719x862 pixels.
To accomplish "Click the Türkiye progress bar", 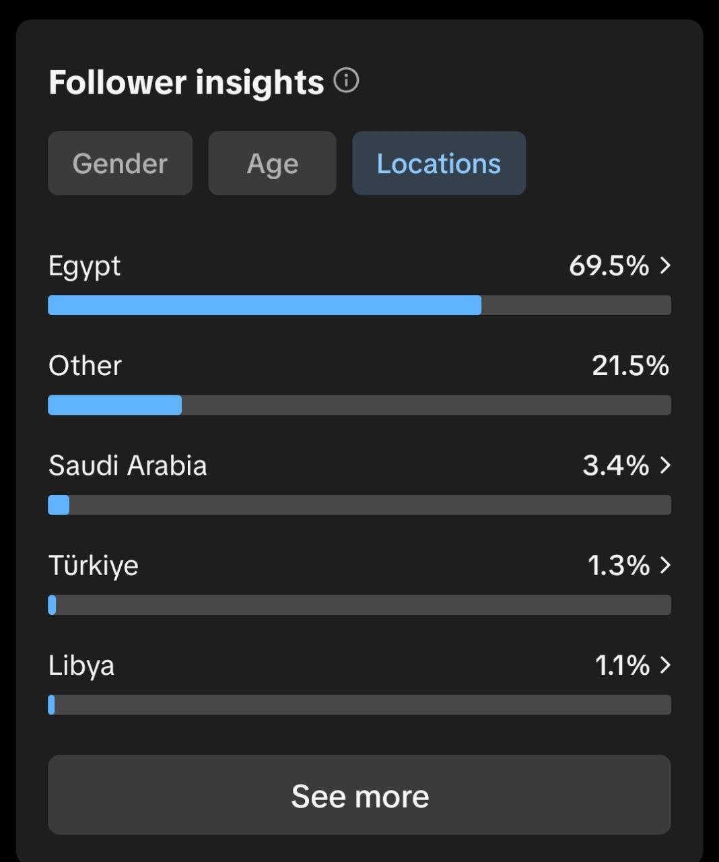I will point(359,605).
